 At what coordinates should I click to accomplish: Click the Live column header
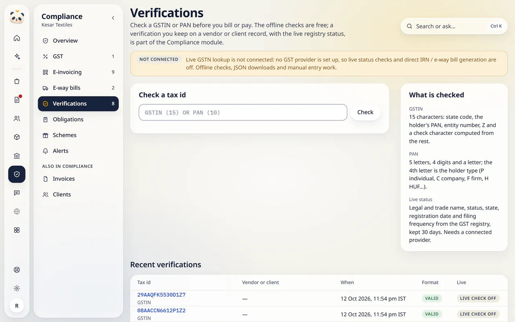(x=461, y=283)
